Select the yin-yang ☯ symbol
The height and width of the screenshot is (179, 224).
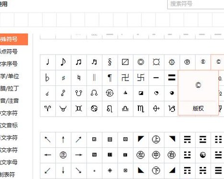pyautogui.click(x=203, y=155)
